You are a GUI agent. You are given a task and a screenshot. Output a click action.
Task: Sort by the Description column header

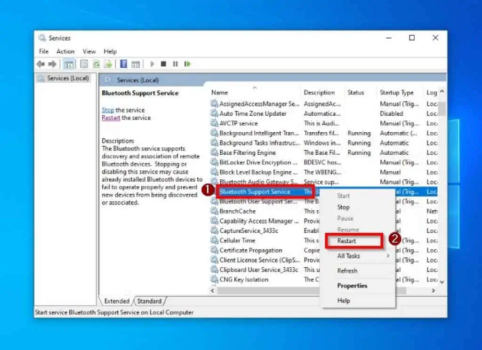tap(322, 92)
